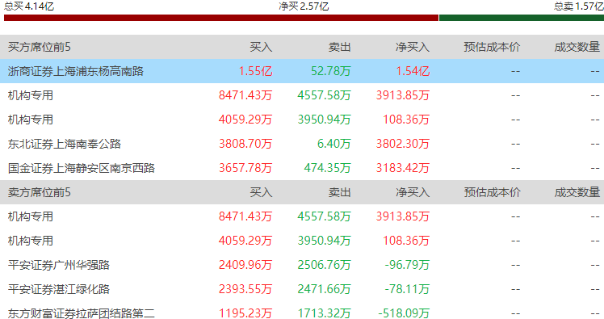Select 机构专用 buyer row with 4059.29万 bought
Viewport: 604px width, 319px height.
302,120
